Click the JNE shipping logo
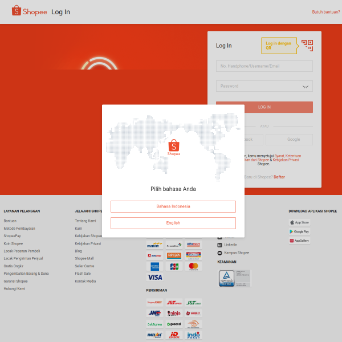 [x=154, y=313]
